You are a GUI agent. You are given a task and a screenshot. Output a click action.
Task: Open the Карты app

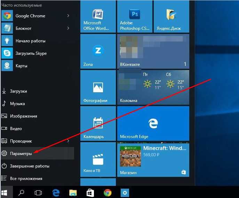tap(37, 66)
